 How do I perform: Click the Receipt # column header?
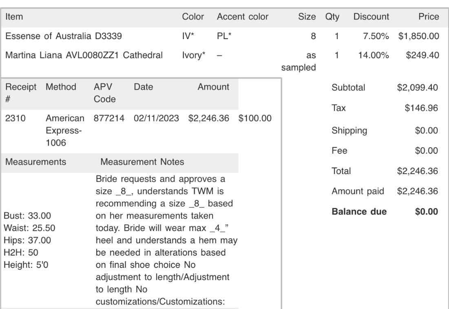pos(21,93)
